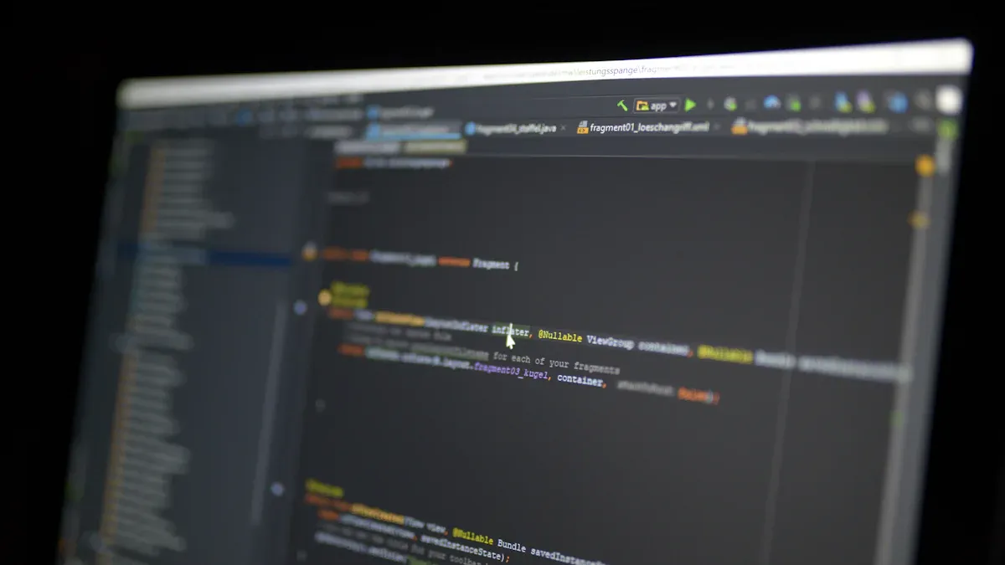Close the fragment01_loeschangriff.xml tab
The height and width of the screenshot is (565, 1005).
[x=719, y=127]
